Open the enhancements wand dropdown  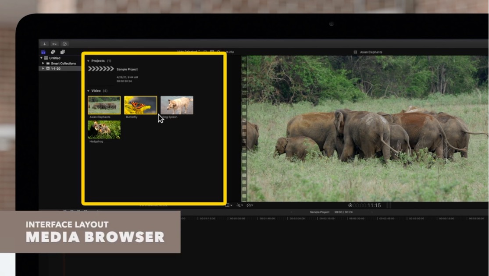click(x=240, y=205)
